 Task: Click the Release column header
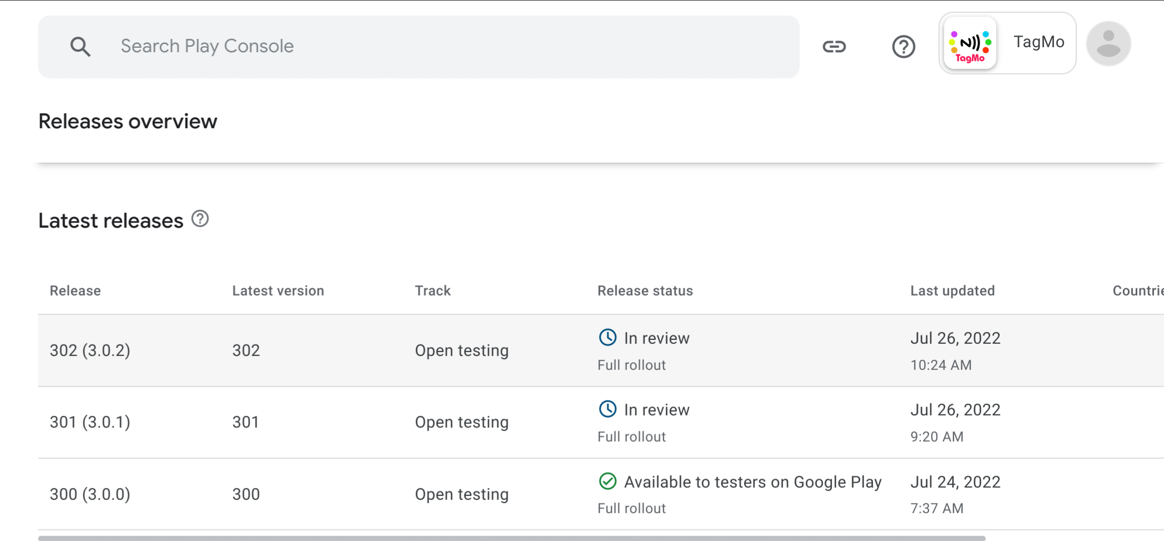point(75,291)
